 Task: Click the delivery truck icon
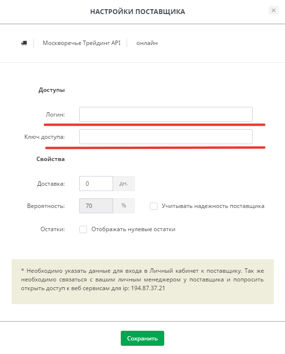24,43
